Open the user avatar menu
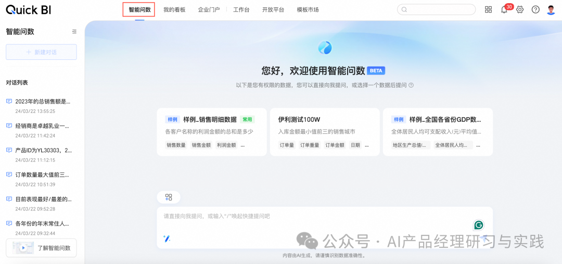The width and height of the screenshot is (562, 264). [551, 10]
